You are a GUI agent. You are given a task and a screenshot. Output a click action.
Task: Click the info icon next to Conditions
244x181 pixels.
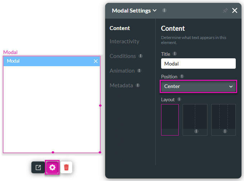point(141,56)
